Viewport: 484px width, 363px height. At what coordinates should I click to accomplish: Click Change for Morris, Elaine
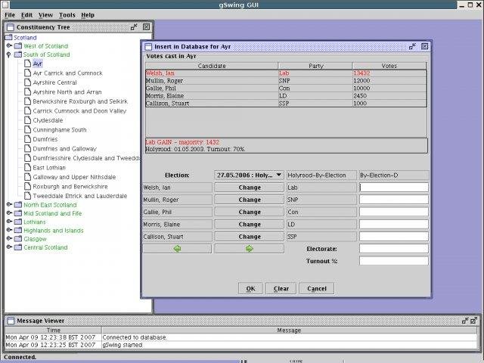click(x=249, y=225)
